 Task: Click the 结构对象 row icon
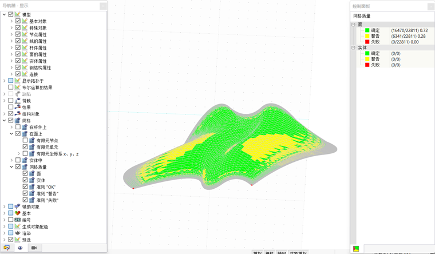[x=18, y=114]
